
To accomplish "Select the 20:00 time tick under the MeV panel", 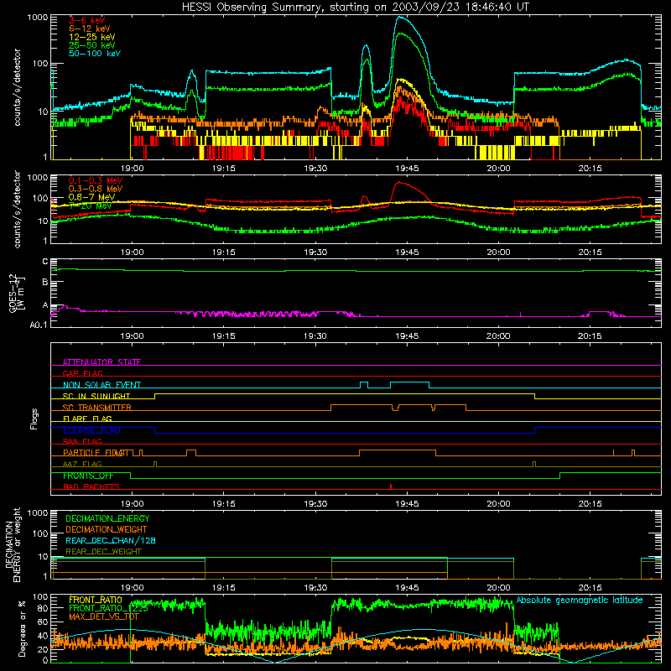I will point(498,252).
